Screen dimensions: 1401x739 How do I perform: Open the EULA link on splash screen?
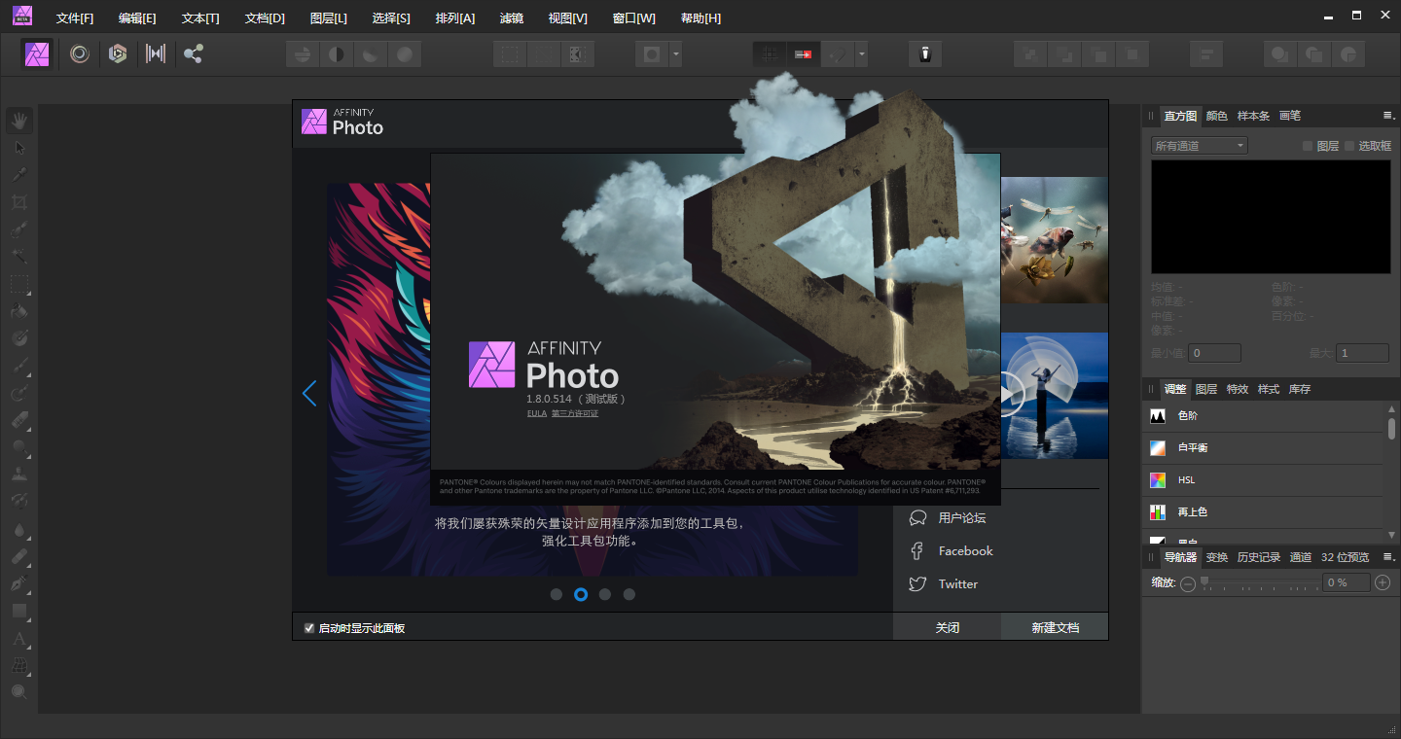coord(537,413)
